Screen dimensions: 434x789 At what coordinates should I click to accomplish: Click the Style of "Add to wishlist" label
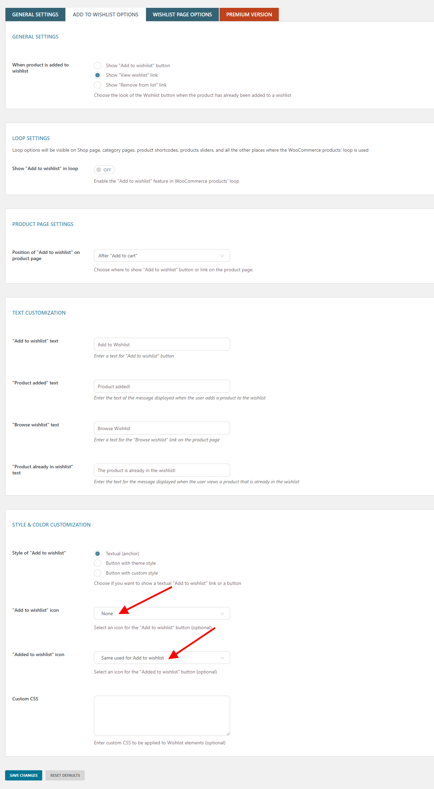[39, 553]
